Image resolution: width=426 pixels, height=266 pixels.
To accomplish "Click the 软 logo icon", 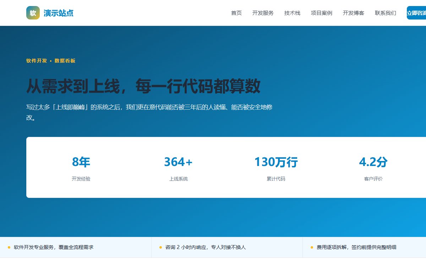I will 33,13.
